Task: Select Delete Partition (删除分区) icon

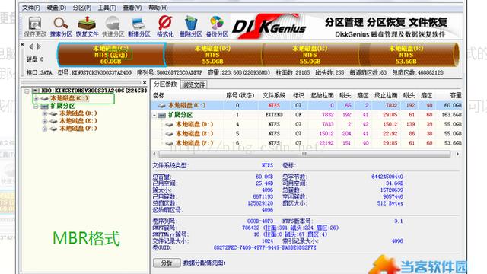Action: (x=191, y=27)
